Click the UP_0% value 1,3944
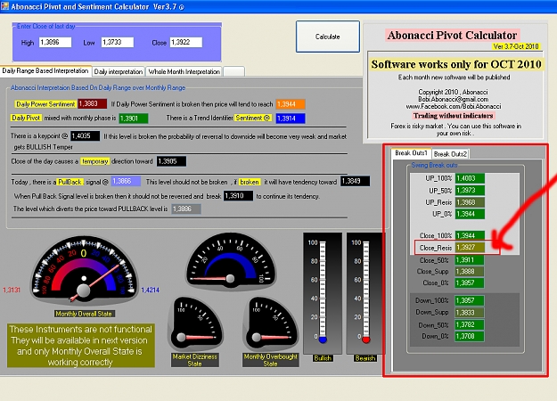The image size is (557, 401). point(470,214)
